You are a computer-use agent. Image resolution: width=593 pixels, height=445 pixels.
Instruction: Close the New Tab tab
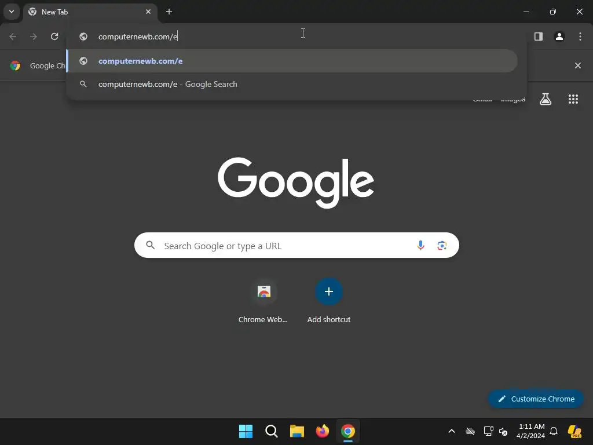click(x=148, y=12)
